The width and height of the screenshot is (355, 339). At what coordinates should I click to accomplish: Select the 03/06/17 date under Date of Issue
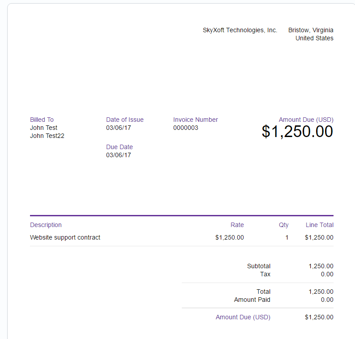click(x=119, y=128)
